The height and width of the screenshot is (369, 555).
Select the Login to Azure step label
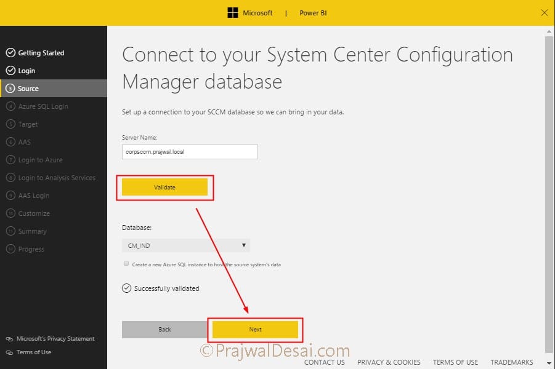41,160
